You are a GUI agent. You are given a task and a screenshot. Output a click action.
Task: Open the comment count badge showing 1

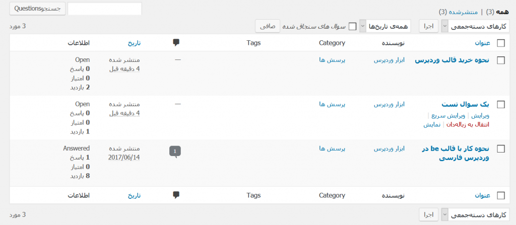tap(175, 152)
